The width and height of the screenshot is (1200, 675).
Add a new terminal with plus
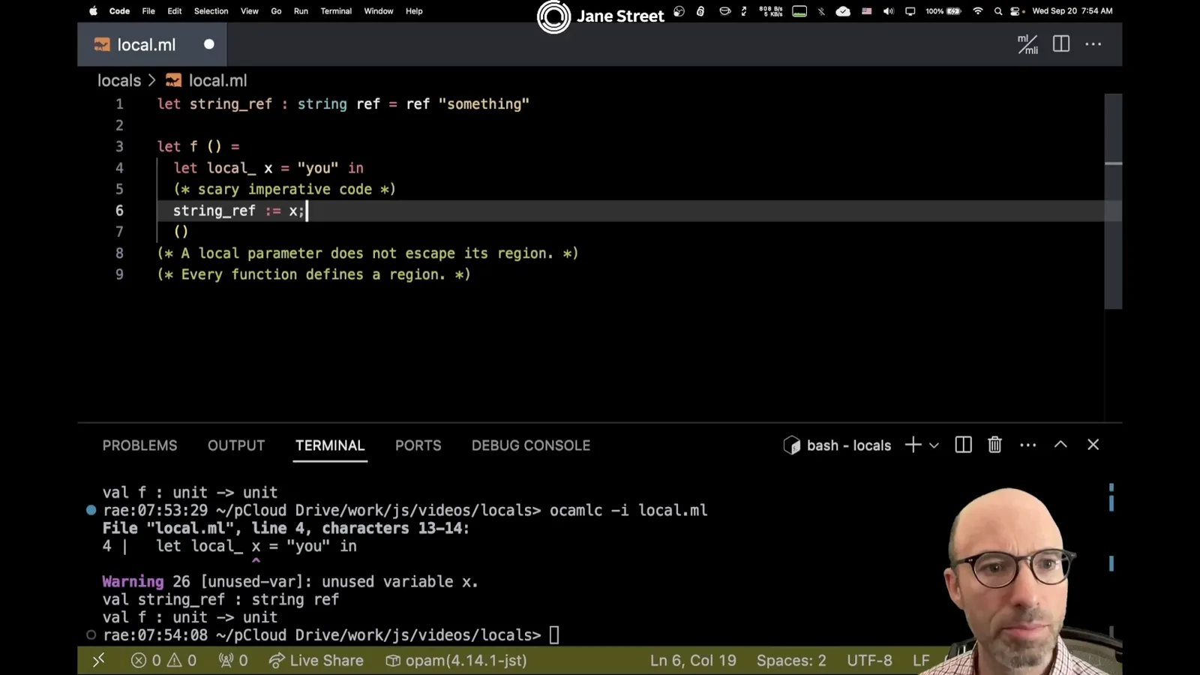click(x=913, y=445)
